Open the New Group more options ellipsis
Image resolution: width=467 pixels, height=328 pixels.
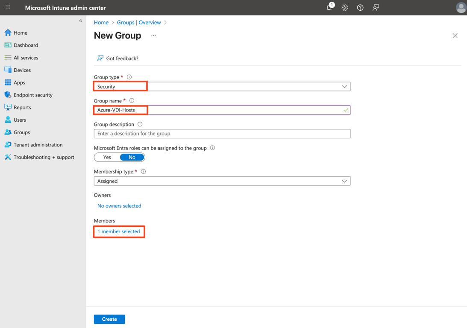click(x=153, y=36)
